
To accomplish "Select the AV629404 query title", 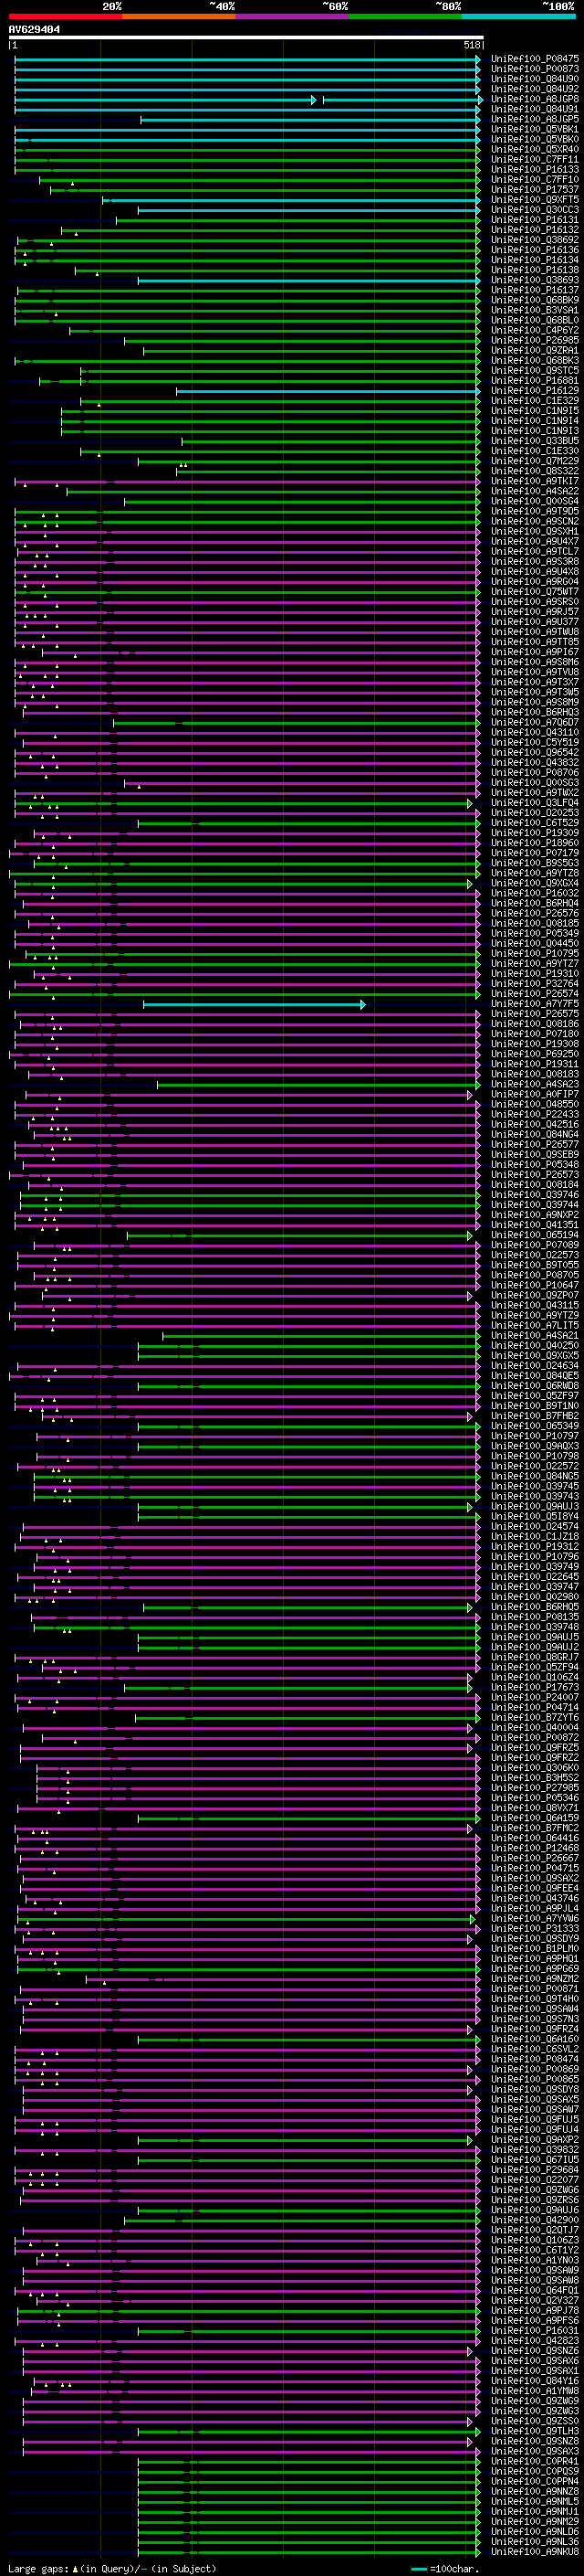I will tap(34, 30).
